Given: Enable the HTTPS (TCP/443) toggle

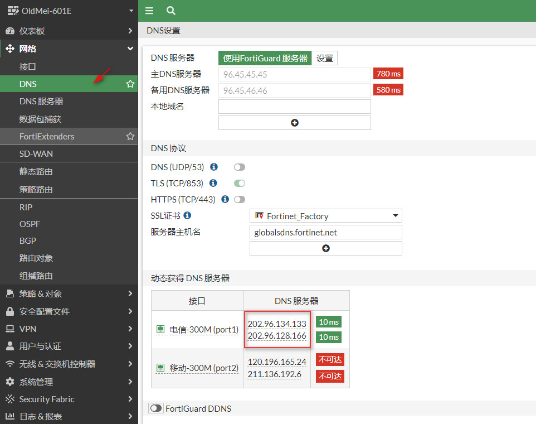Looking at the screenshot, I should (x=239, y=200).
